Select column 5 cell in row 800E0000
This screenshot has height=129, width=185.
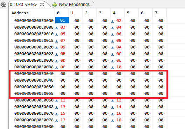133,21
